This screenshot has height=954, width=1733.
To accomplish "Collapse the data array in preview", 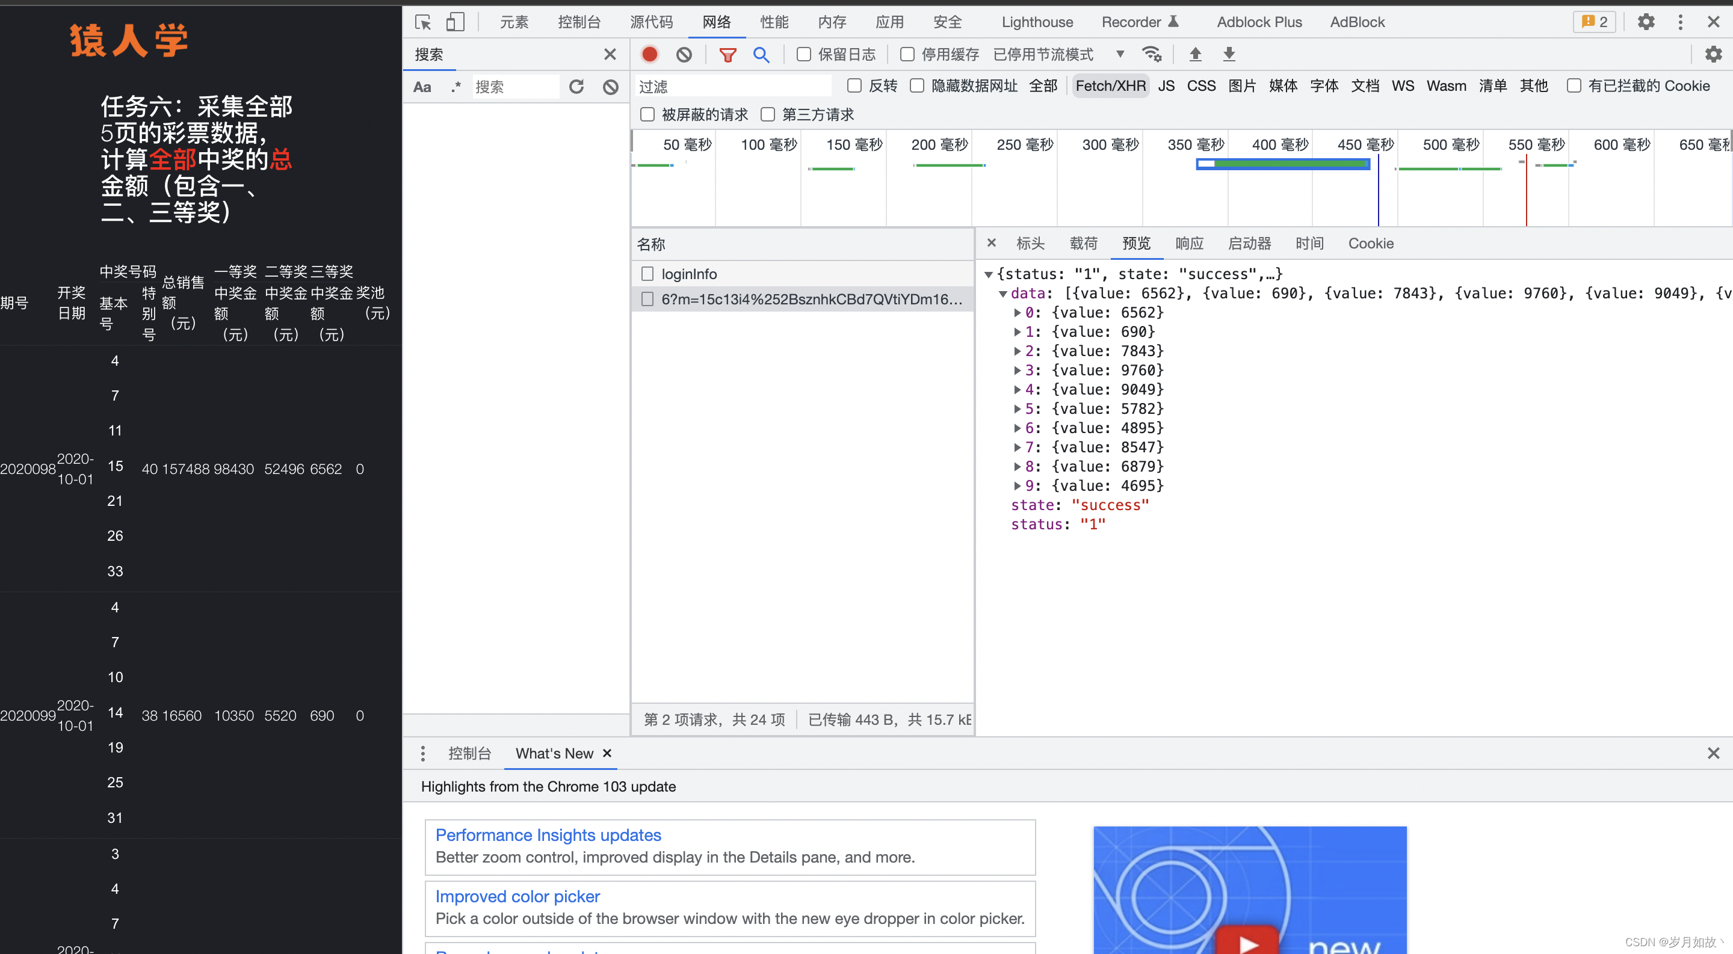I will pos(1003,294).
